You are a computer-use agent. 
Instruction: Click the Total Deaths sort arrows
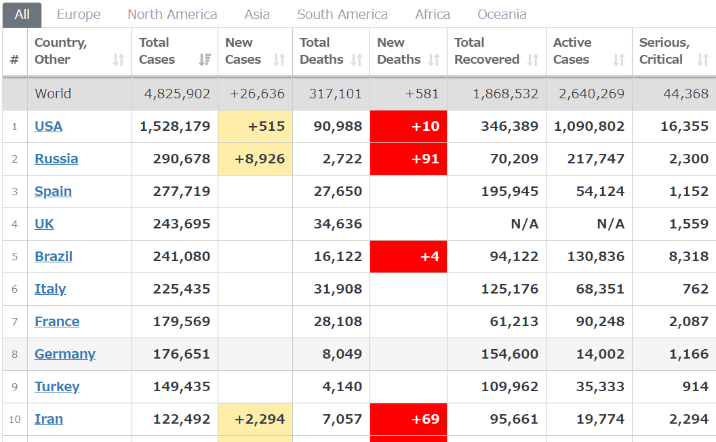[357, 60]
